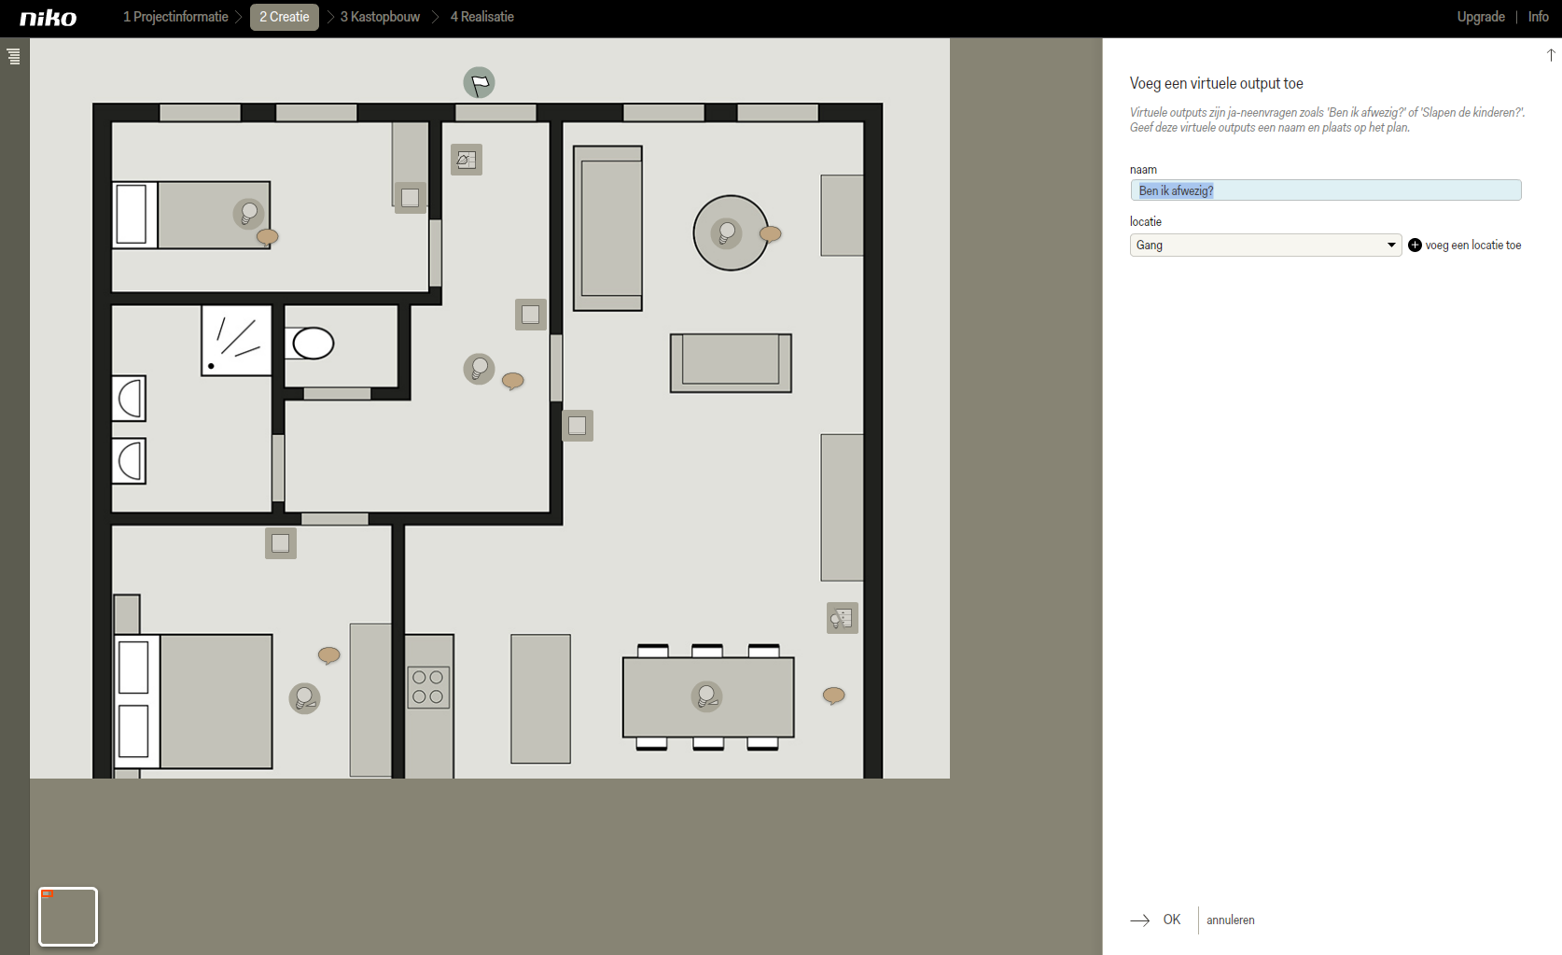This screenshot has height=955, width=1562.
Task: Select the grid panel icon at the hallway top
Action: (467, 160)
